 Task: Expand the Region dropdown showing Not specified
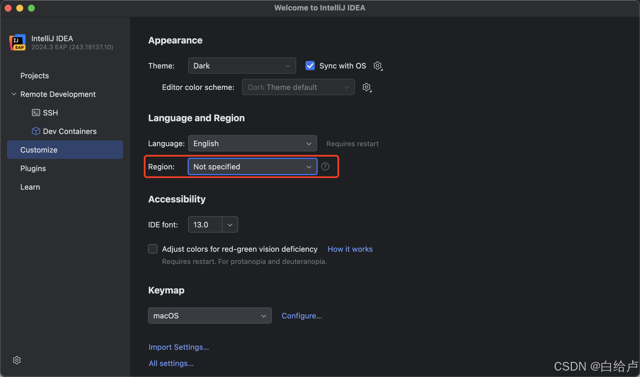tap(252, 166)
